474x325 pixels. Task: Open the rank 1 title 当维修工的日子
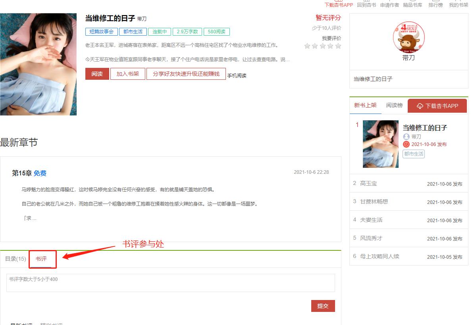coord(425,128)
